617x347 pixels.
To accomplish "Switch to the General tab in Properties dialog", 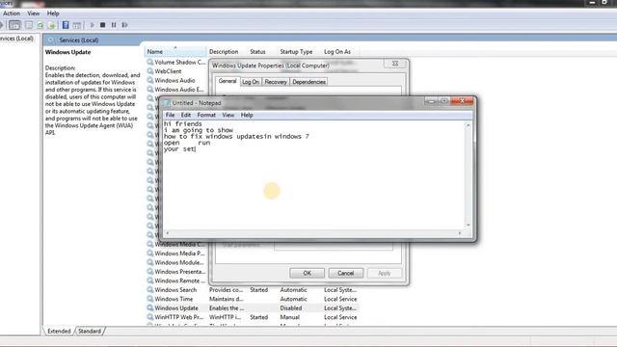I will click(x=228, y=81).
